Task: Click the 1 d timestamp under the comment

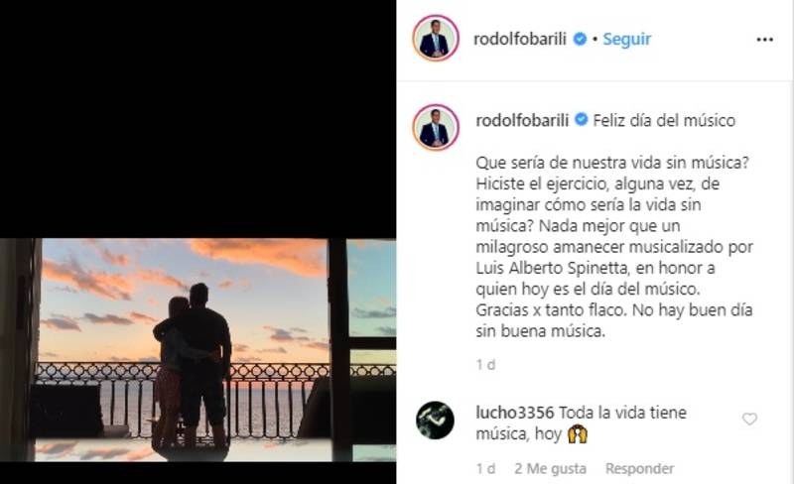Action: (x=485, y=469)
